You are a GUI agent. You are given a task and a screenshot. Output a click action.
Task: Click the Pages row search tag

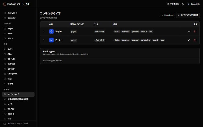point(144,31)
